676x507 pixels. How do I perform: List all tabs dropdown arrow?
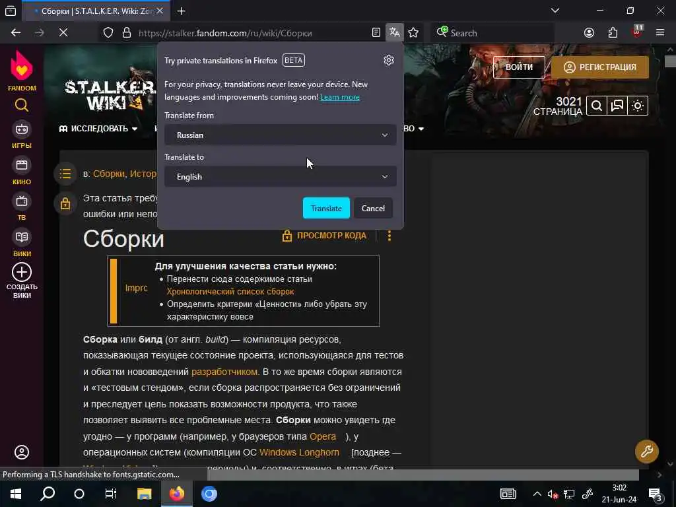click(555, 11)
